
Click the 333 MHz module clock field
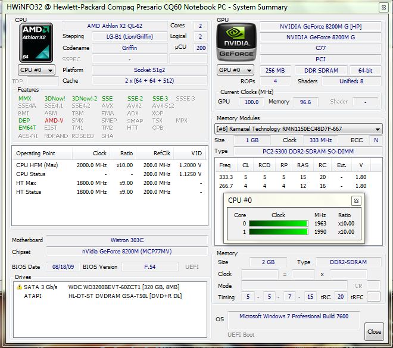320,140
